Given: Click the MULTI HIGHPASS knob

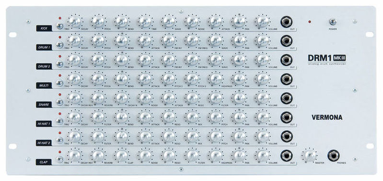Looking at the screenshot, I should click(x=216, y=79).
